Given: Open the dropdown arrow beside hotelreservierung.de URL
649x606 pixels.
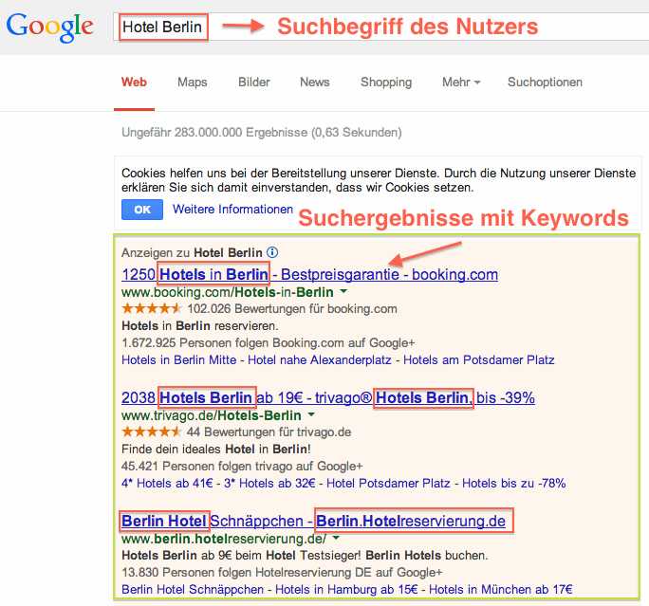Looking at the screenshot, I should tap(336, 538).
